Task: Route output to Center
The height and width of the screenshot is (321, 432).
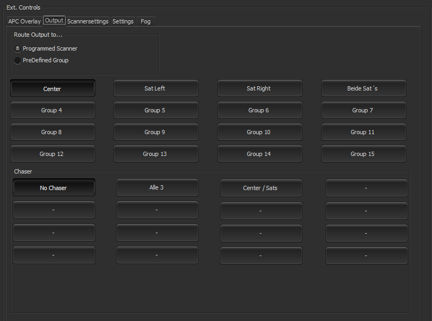Action: (53, 88)
